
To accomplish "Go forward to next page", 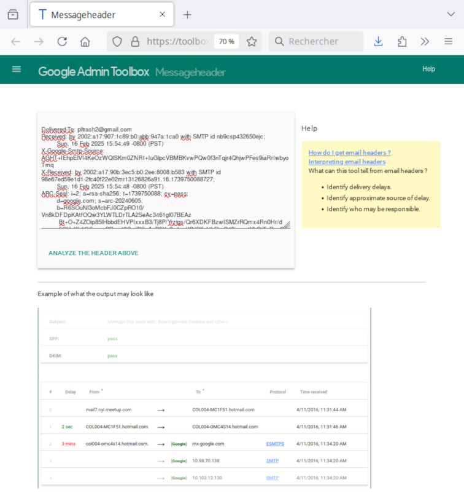I will click(x=39, y=42).
